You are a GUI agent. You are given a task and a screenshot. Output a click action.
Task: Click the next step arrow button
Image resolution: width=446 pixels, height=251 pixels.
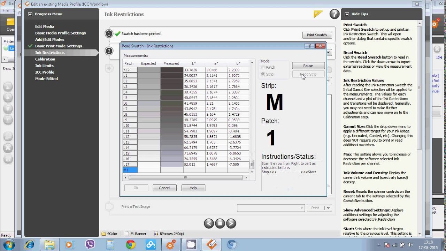coord(231,223)
